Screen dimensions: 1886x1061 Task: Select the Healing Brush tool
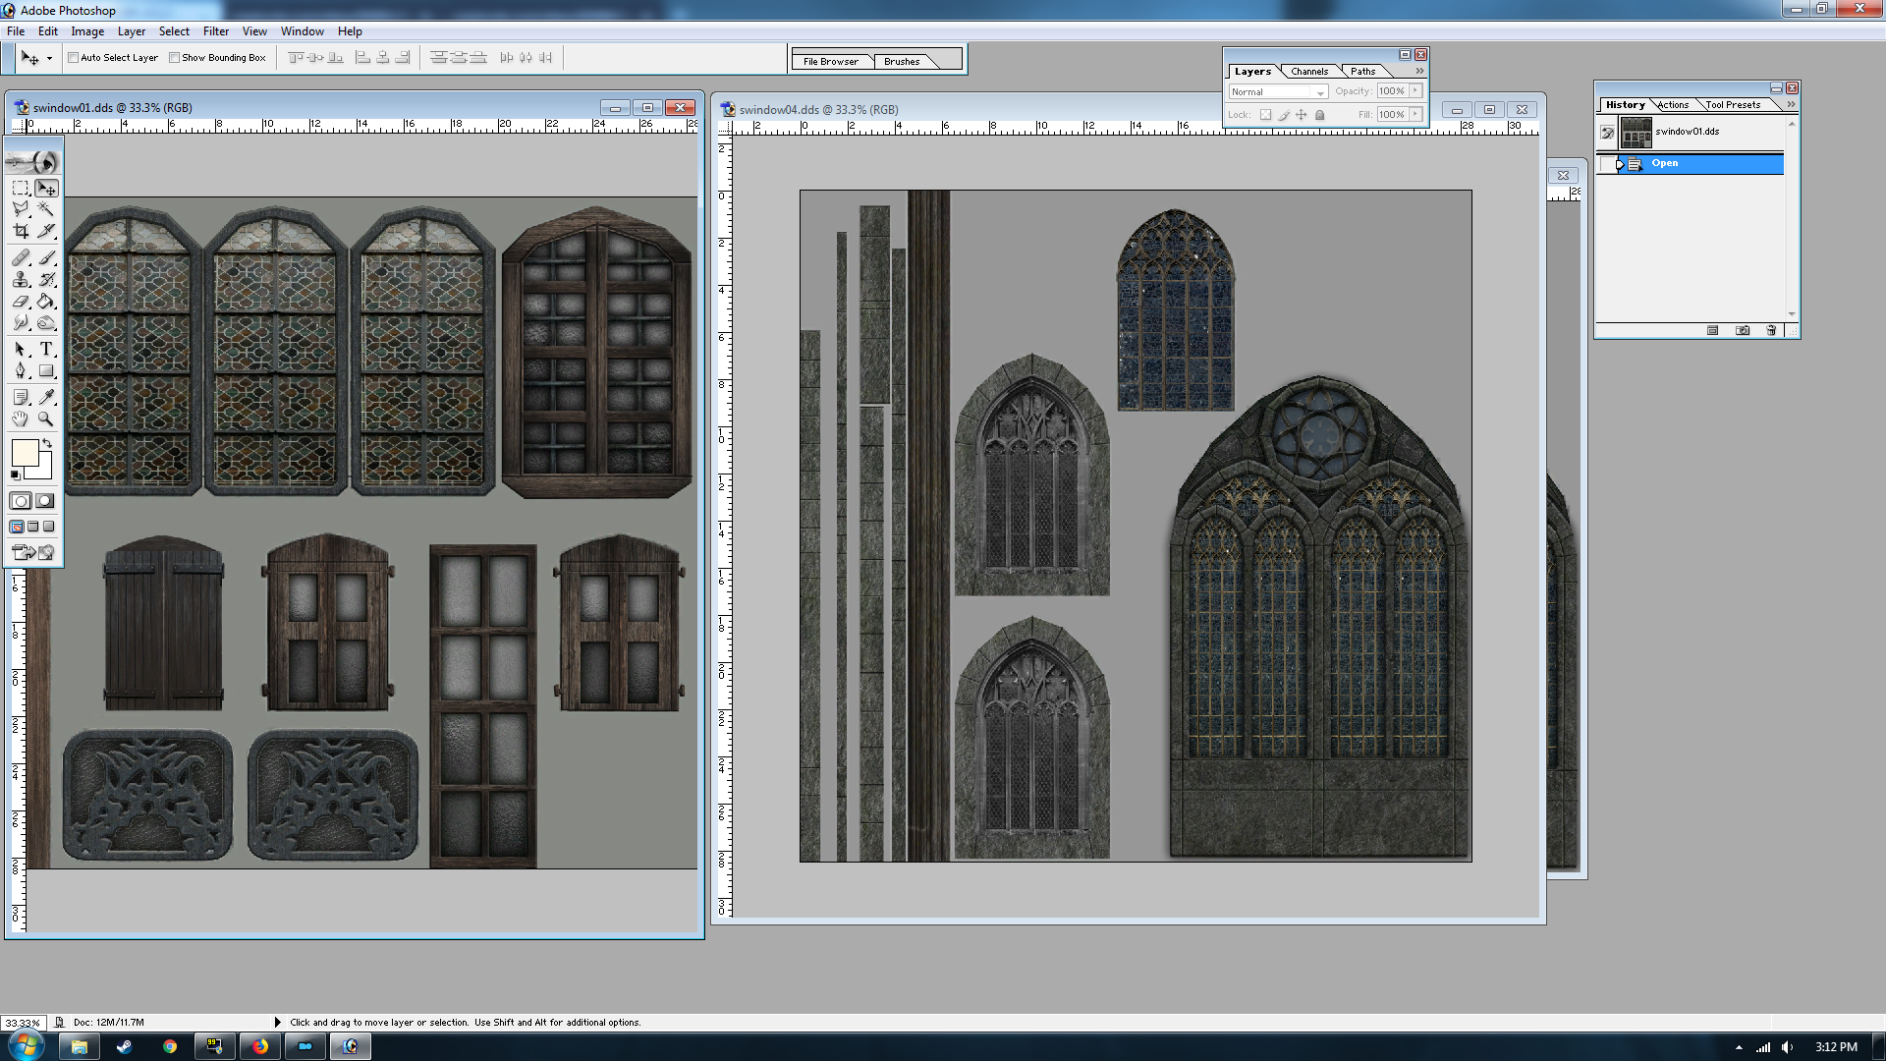pyautogui.click(x=21, y=257)
